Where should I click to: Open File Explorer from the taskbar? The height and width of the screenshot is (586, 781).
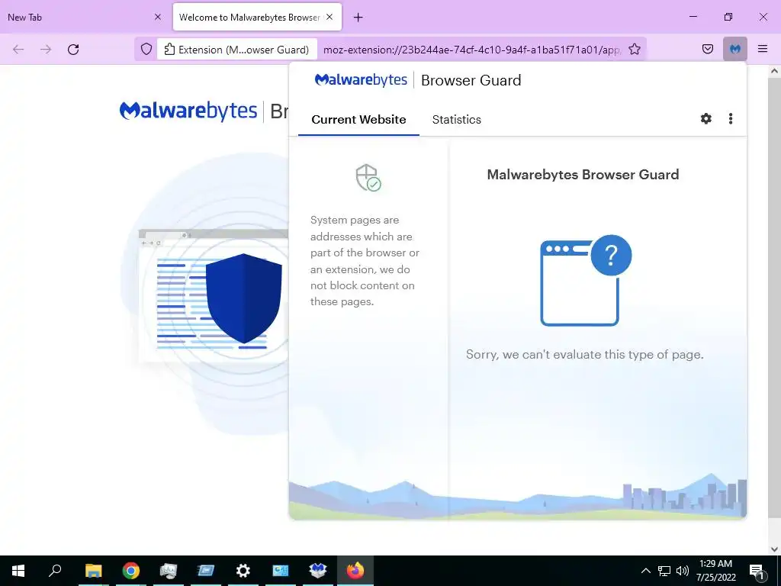click(x=93, y=571)
